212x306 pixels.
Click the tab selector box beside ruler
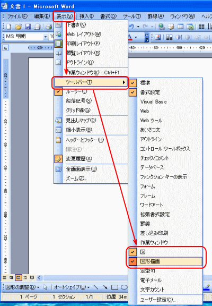coord(6,47)
